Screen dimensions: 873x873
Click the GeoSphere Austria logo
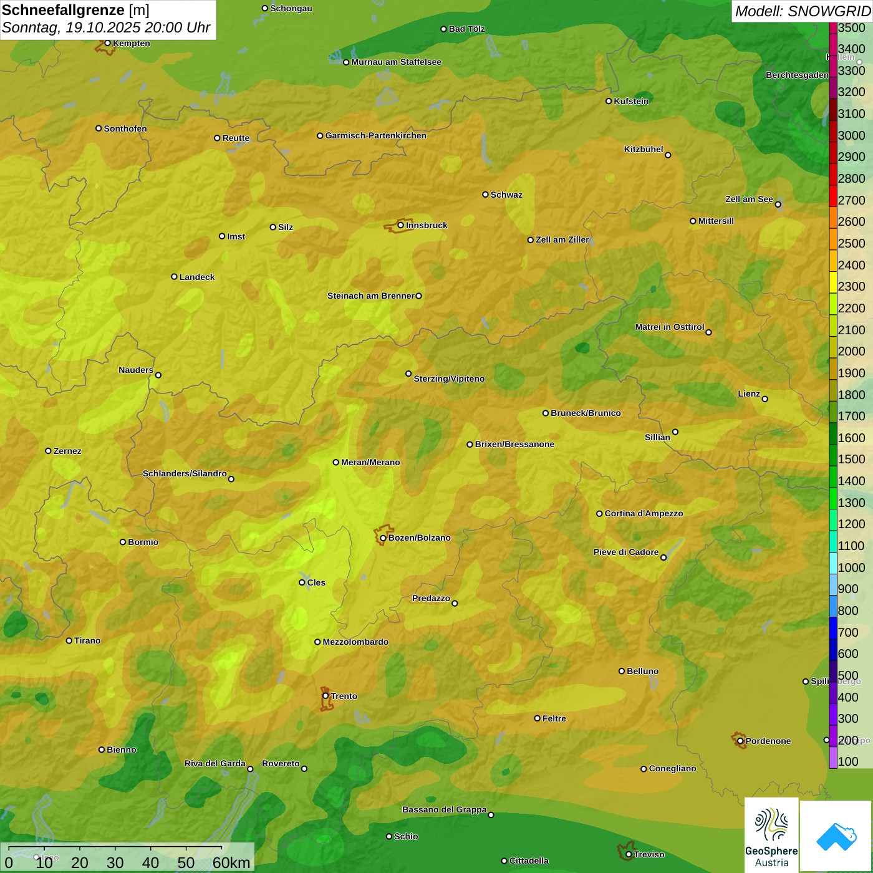point(771,835)
